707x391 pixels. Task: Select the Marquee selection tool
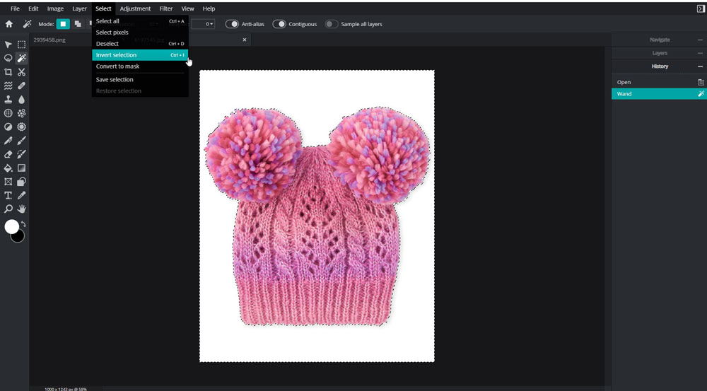click(22, 45)
